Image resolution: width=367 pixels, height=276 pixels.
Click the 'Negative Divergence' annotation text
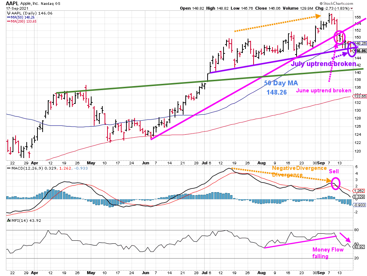pos(300,168)
